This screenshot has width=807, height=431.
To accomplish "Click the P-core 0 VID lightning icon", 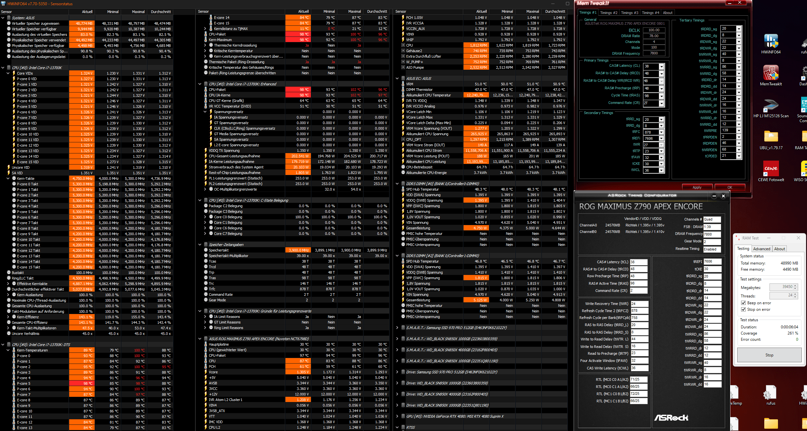I will (x=14, y=79).
